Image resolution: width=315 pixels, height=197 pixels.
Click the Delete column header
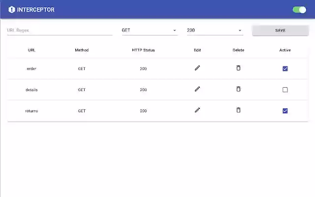(238, 50)
